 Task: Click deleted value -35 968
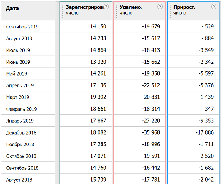pyautogui.click(x=151, y=132)
